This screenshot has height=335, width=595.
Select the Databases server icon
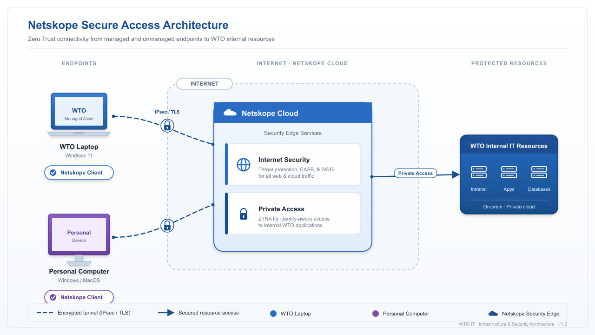539,172
